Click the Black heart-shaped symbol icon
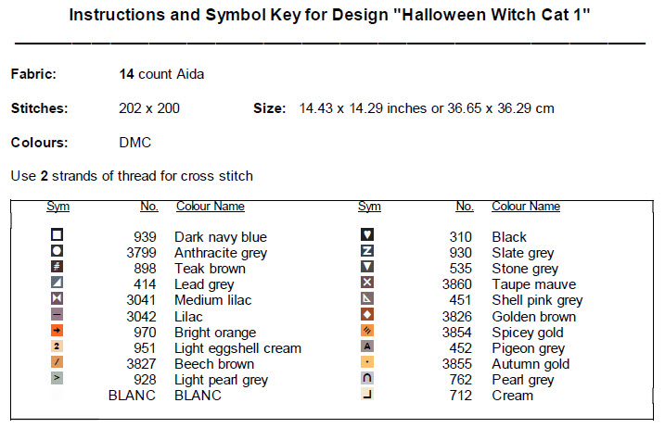 coord(367,235)
